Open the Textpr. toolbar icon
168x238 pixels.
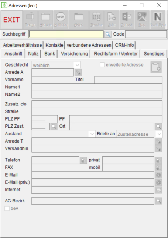pyautogui.click(x=30, y=20)
